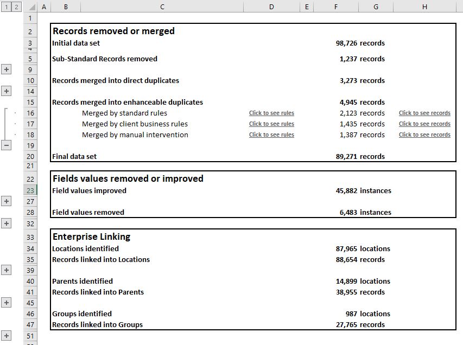The width and height of the screenshot is (463, 345).
Task: Select column B header
Action: coord(66,7)
